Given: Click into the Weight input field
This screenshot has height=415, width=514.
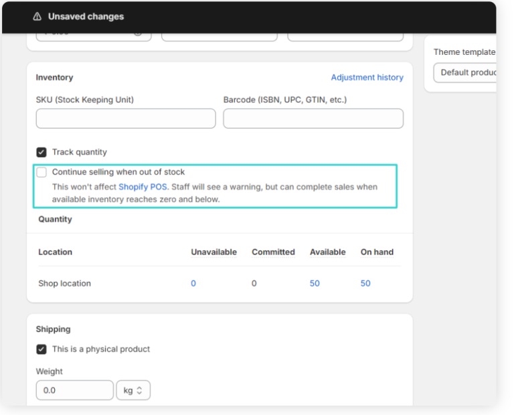Looking at the screenshot, I should click(x=74, y=390).
